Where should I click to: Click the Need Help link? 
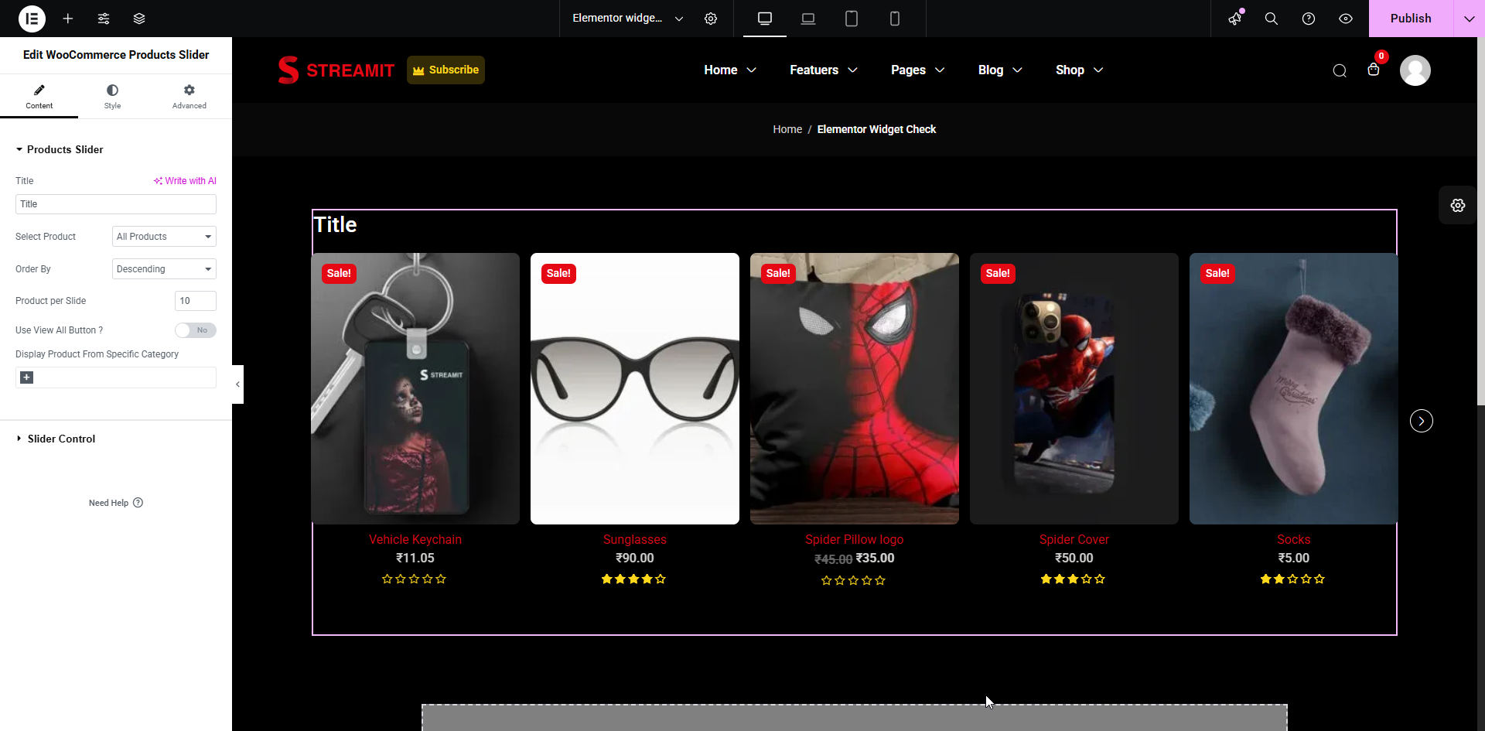coord(116,503)
